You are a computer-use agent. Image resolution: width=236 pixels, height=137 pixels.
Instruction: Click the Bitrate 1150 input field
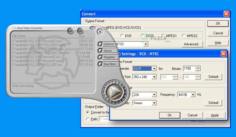pyautogui.click(x=189, y=69)
